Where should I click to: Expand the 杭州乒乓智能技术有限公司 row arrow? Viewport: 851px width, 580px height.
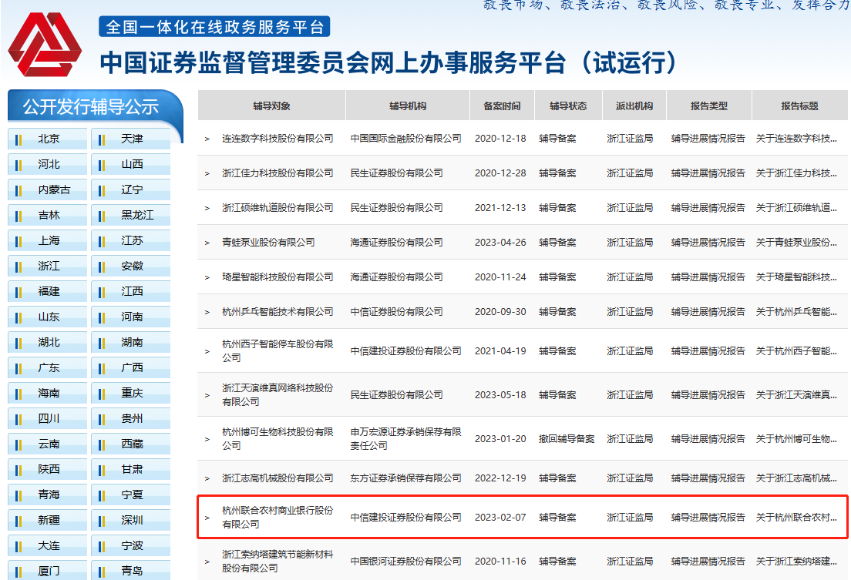pos(207,313)
